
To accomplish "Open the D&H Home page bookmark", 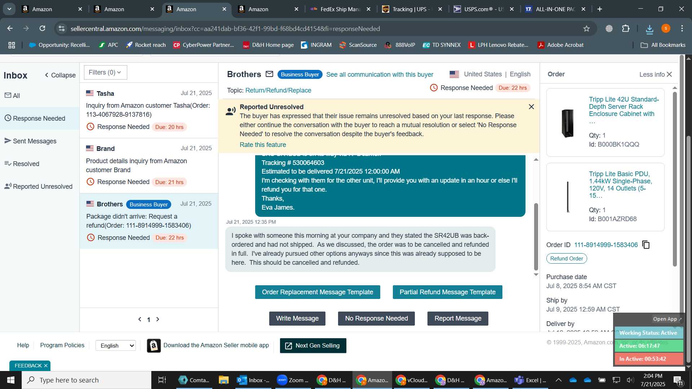I will click(x=268, y=45).
